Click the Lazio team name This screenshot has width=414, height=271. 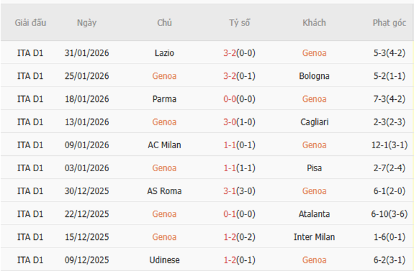[164, 53]
